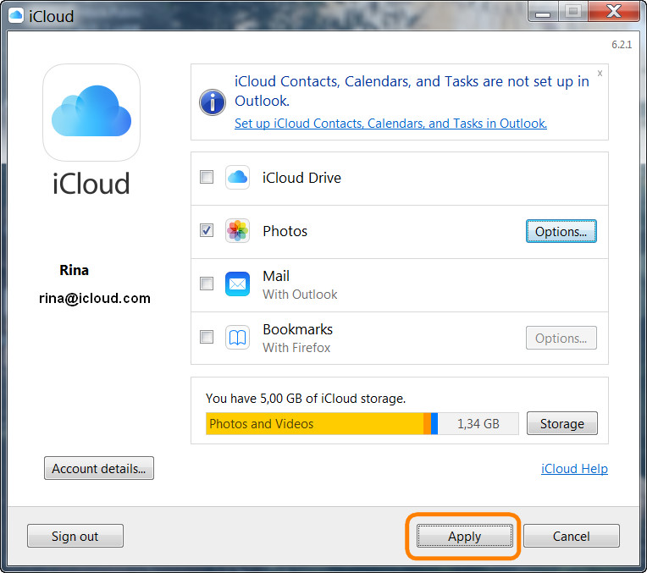Open the Storage management button
The width and height of the screenshot is (647, 573).
[x=562, y=423]
